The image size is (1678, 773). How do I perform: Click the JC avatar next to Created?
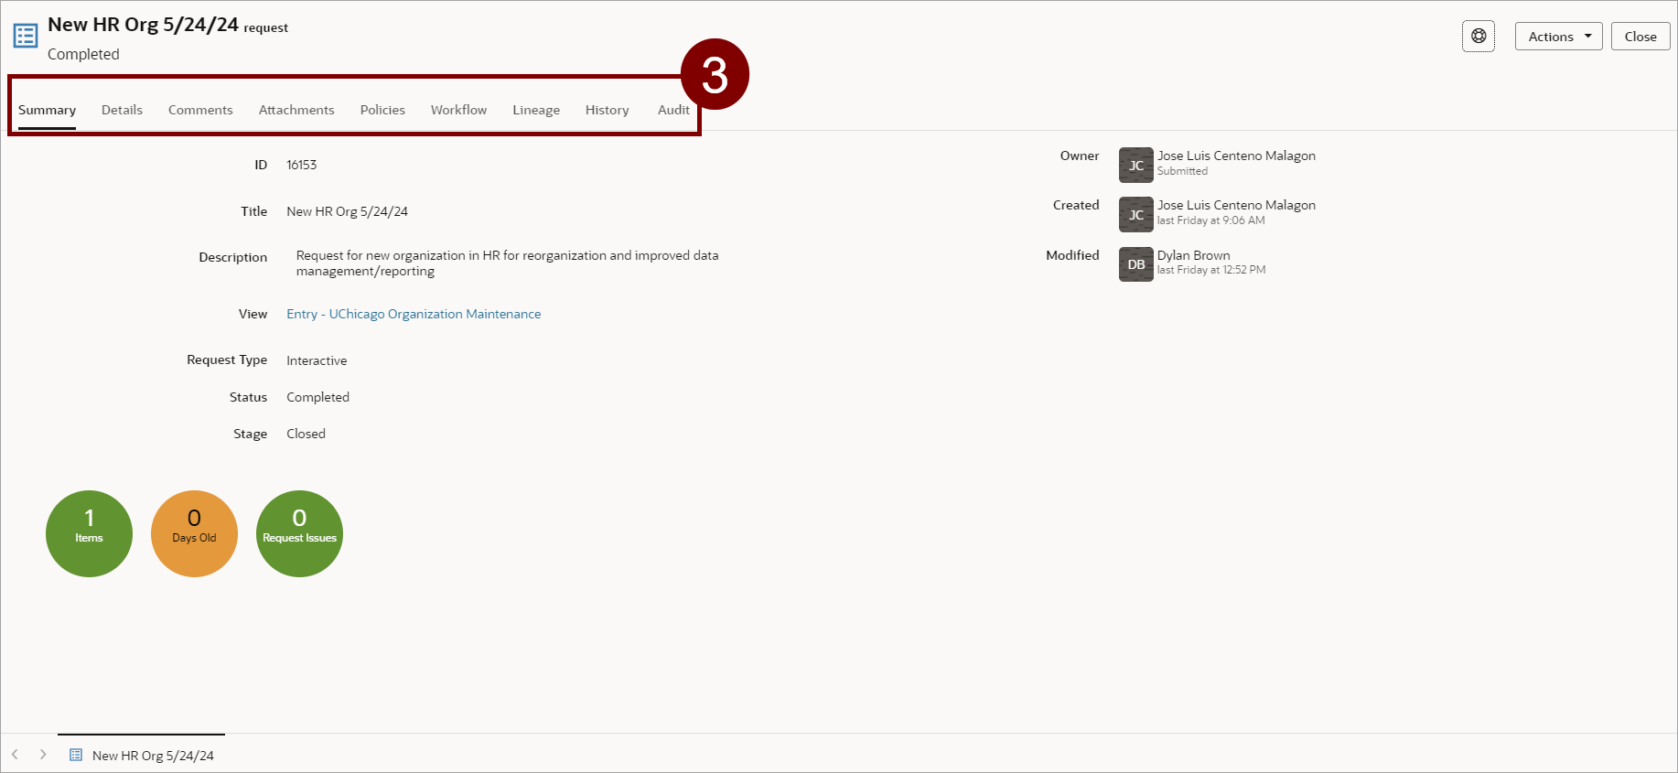(x=1135, y=215)
